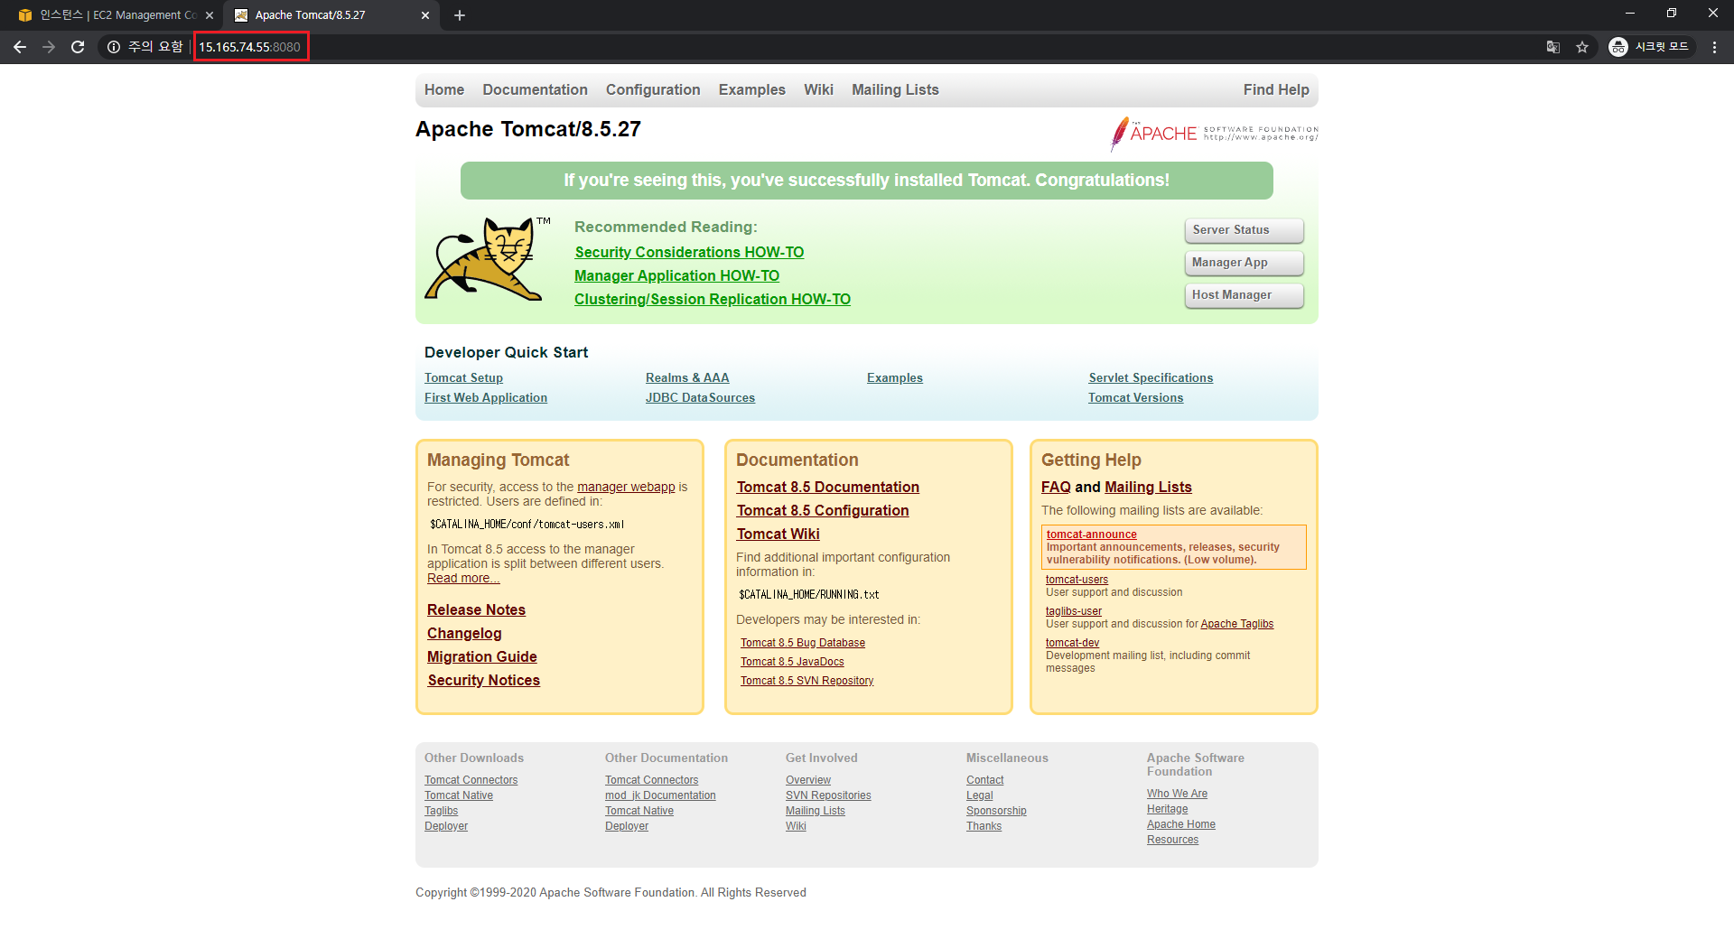Bookmark this page with the star icon
1734x939 pixels.
tap(1582, 47)
